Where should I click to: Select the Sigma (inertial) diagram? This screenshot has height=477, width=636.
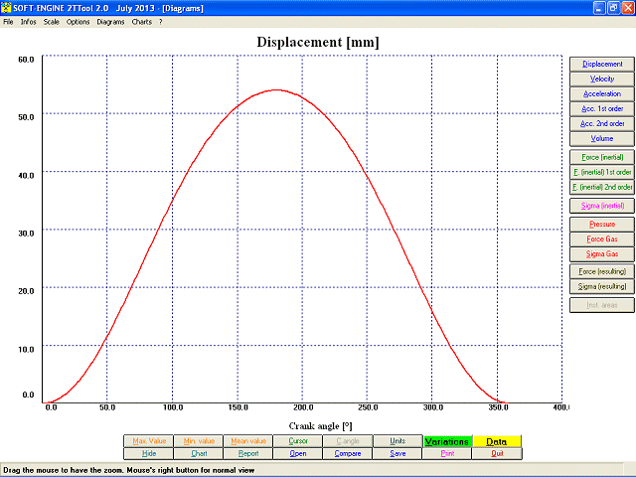click(x=601, y=206)
